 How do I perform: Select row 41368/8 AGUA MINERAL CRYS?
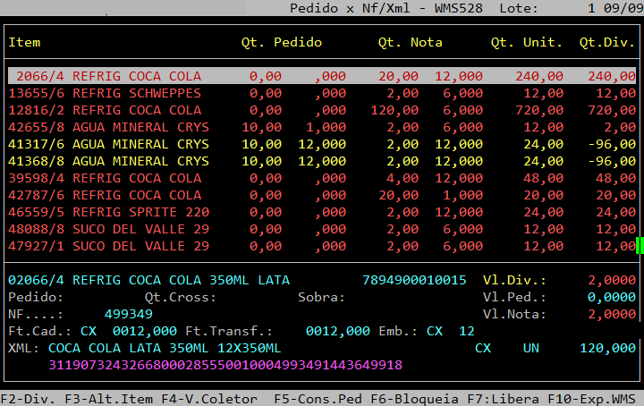tap(322, 161)
